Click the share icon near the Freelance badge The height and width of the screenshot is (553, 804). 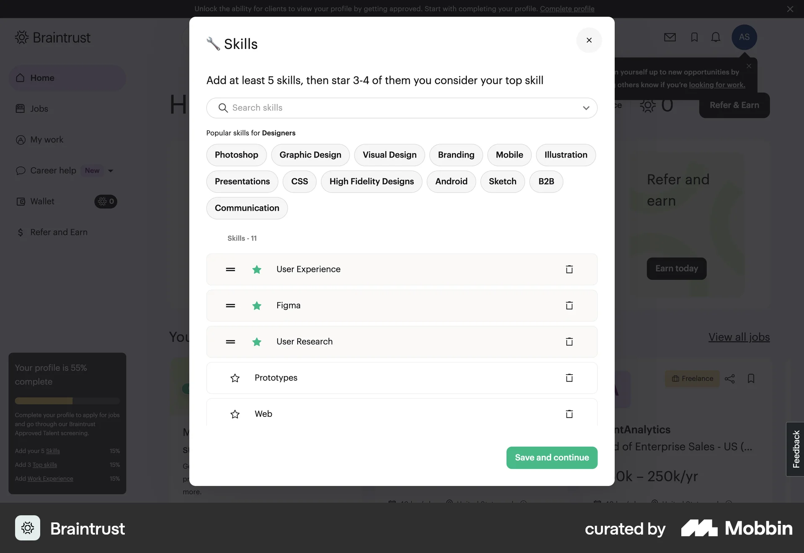coord(730,378)
